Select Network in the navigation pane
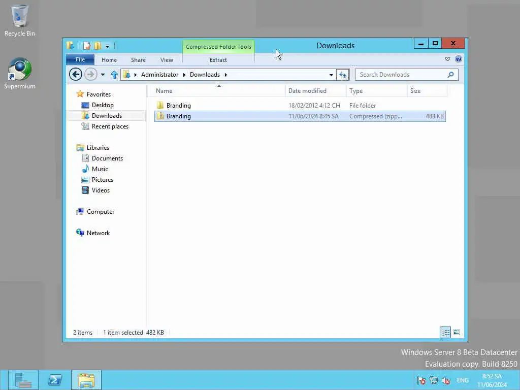This screenshot has width=520, height=390. 98,233
